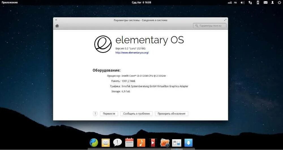The height and width of the screenshot is (150, 283).
Task: Click the magnifier icon in search field
Action: (x=197, y=26)
